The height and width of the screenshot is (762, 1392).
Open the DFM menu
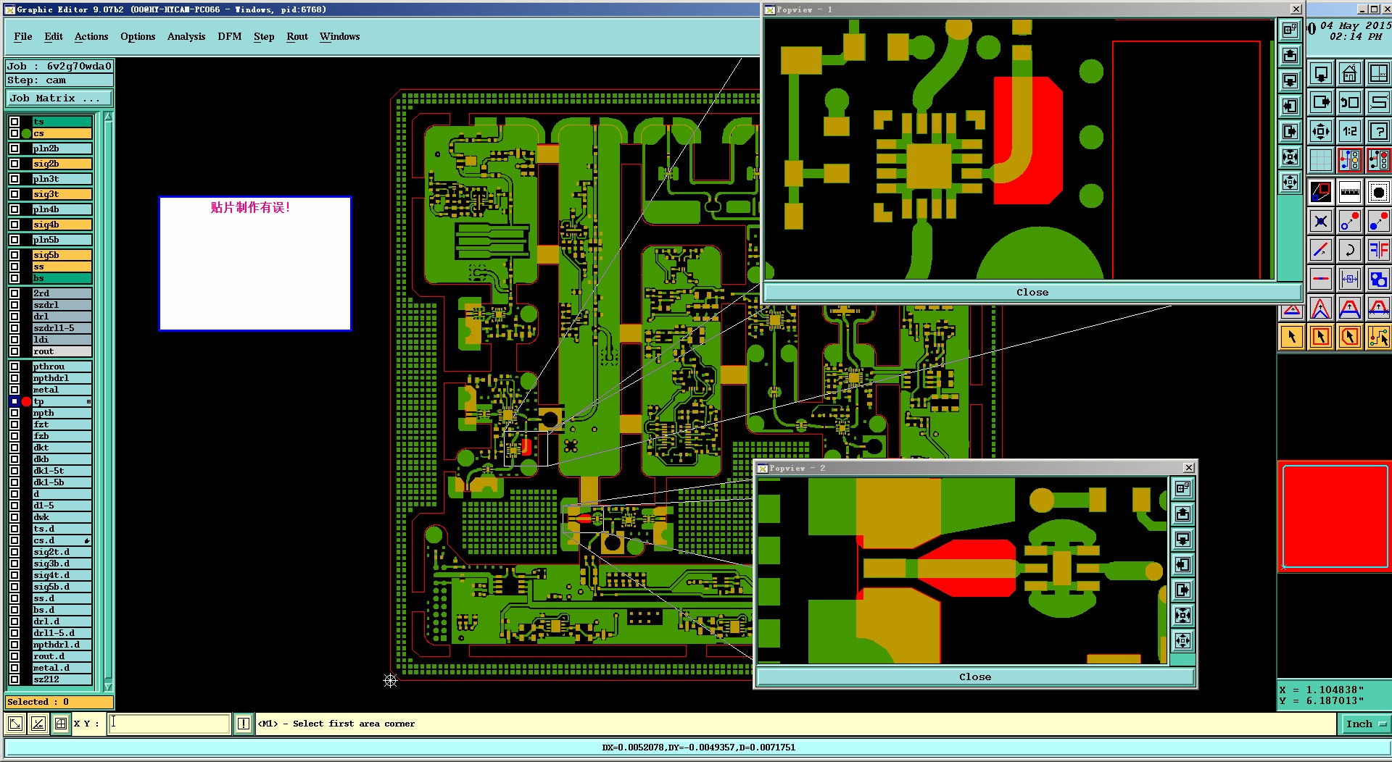click(x=229, y=37)
